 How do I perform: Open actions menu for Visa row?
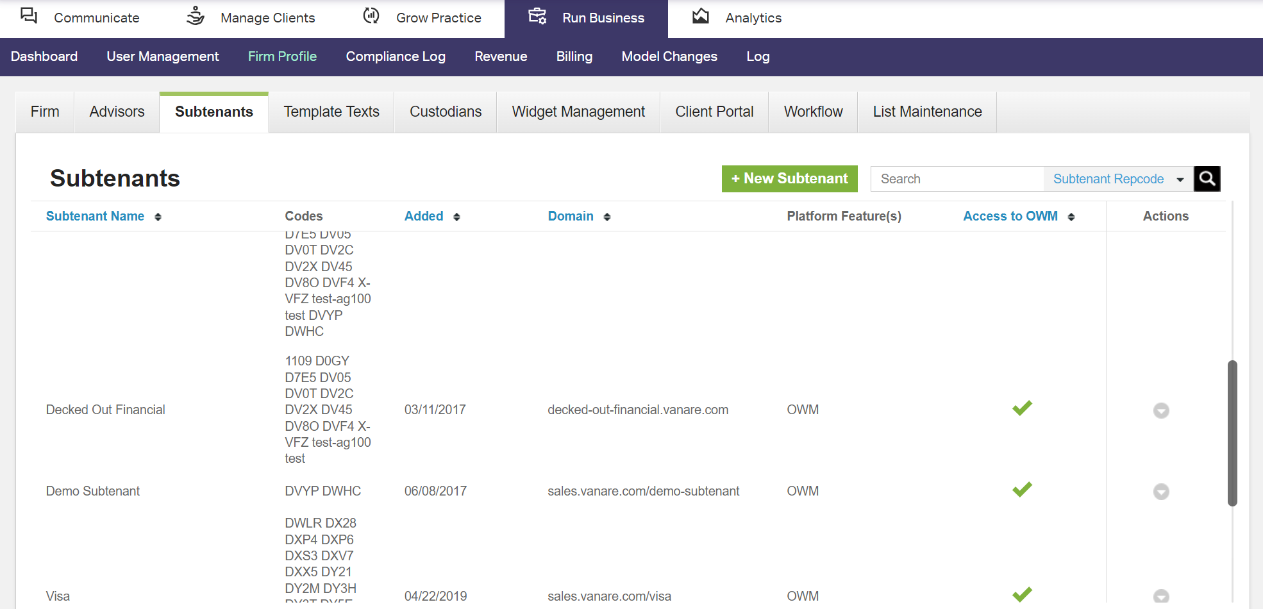1161,597
